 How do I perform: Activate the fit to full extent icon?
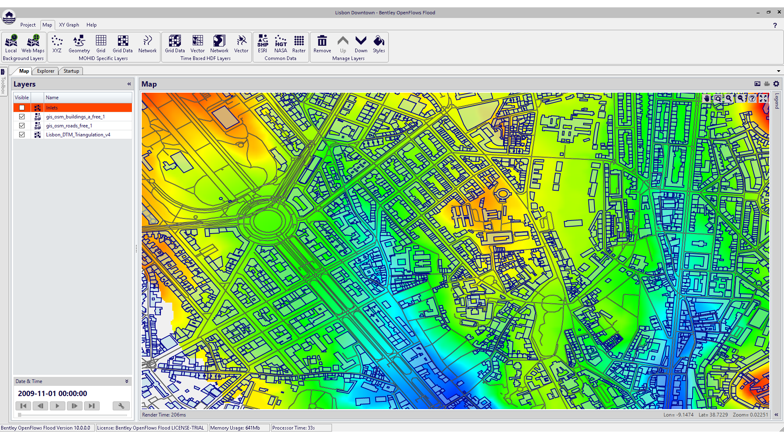click(x=763, y=98)
